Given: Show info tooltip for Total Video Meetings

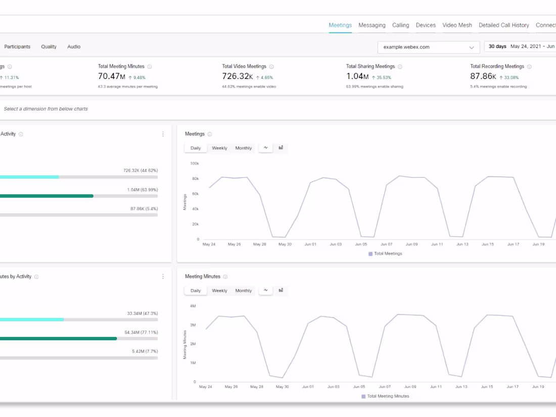Looking at the screenshot, I should 271,67.
